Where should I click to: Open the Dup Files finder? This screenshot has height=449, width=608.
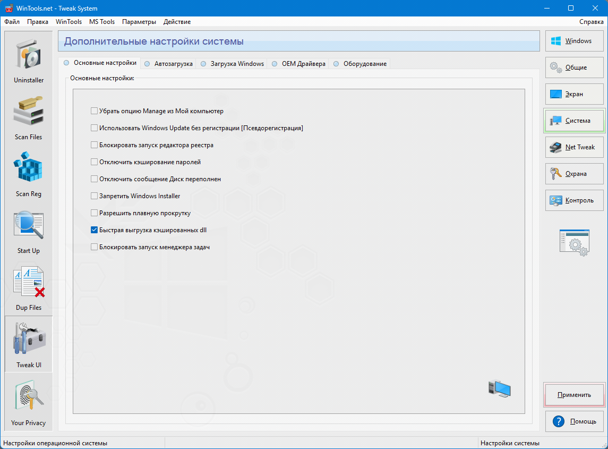tap(28, 287)
